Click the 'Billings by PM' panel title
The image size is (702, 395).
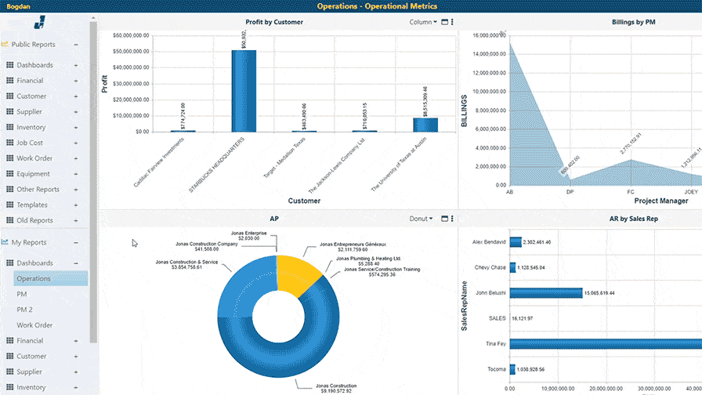click(x=634, y=22)
